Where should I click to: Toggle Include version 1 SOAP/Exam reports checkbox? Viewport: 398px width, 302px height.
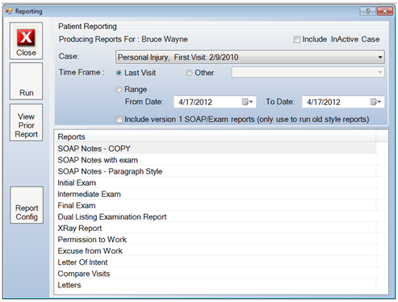119,120
